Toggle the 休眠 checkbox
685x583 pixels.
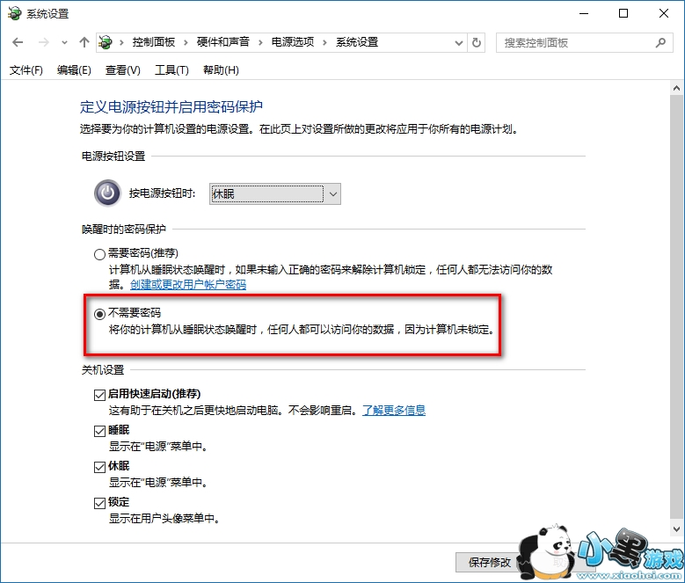pyautogui.click(x=99, y=467)
